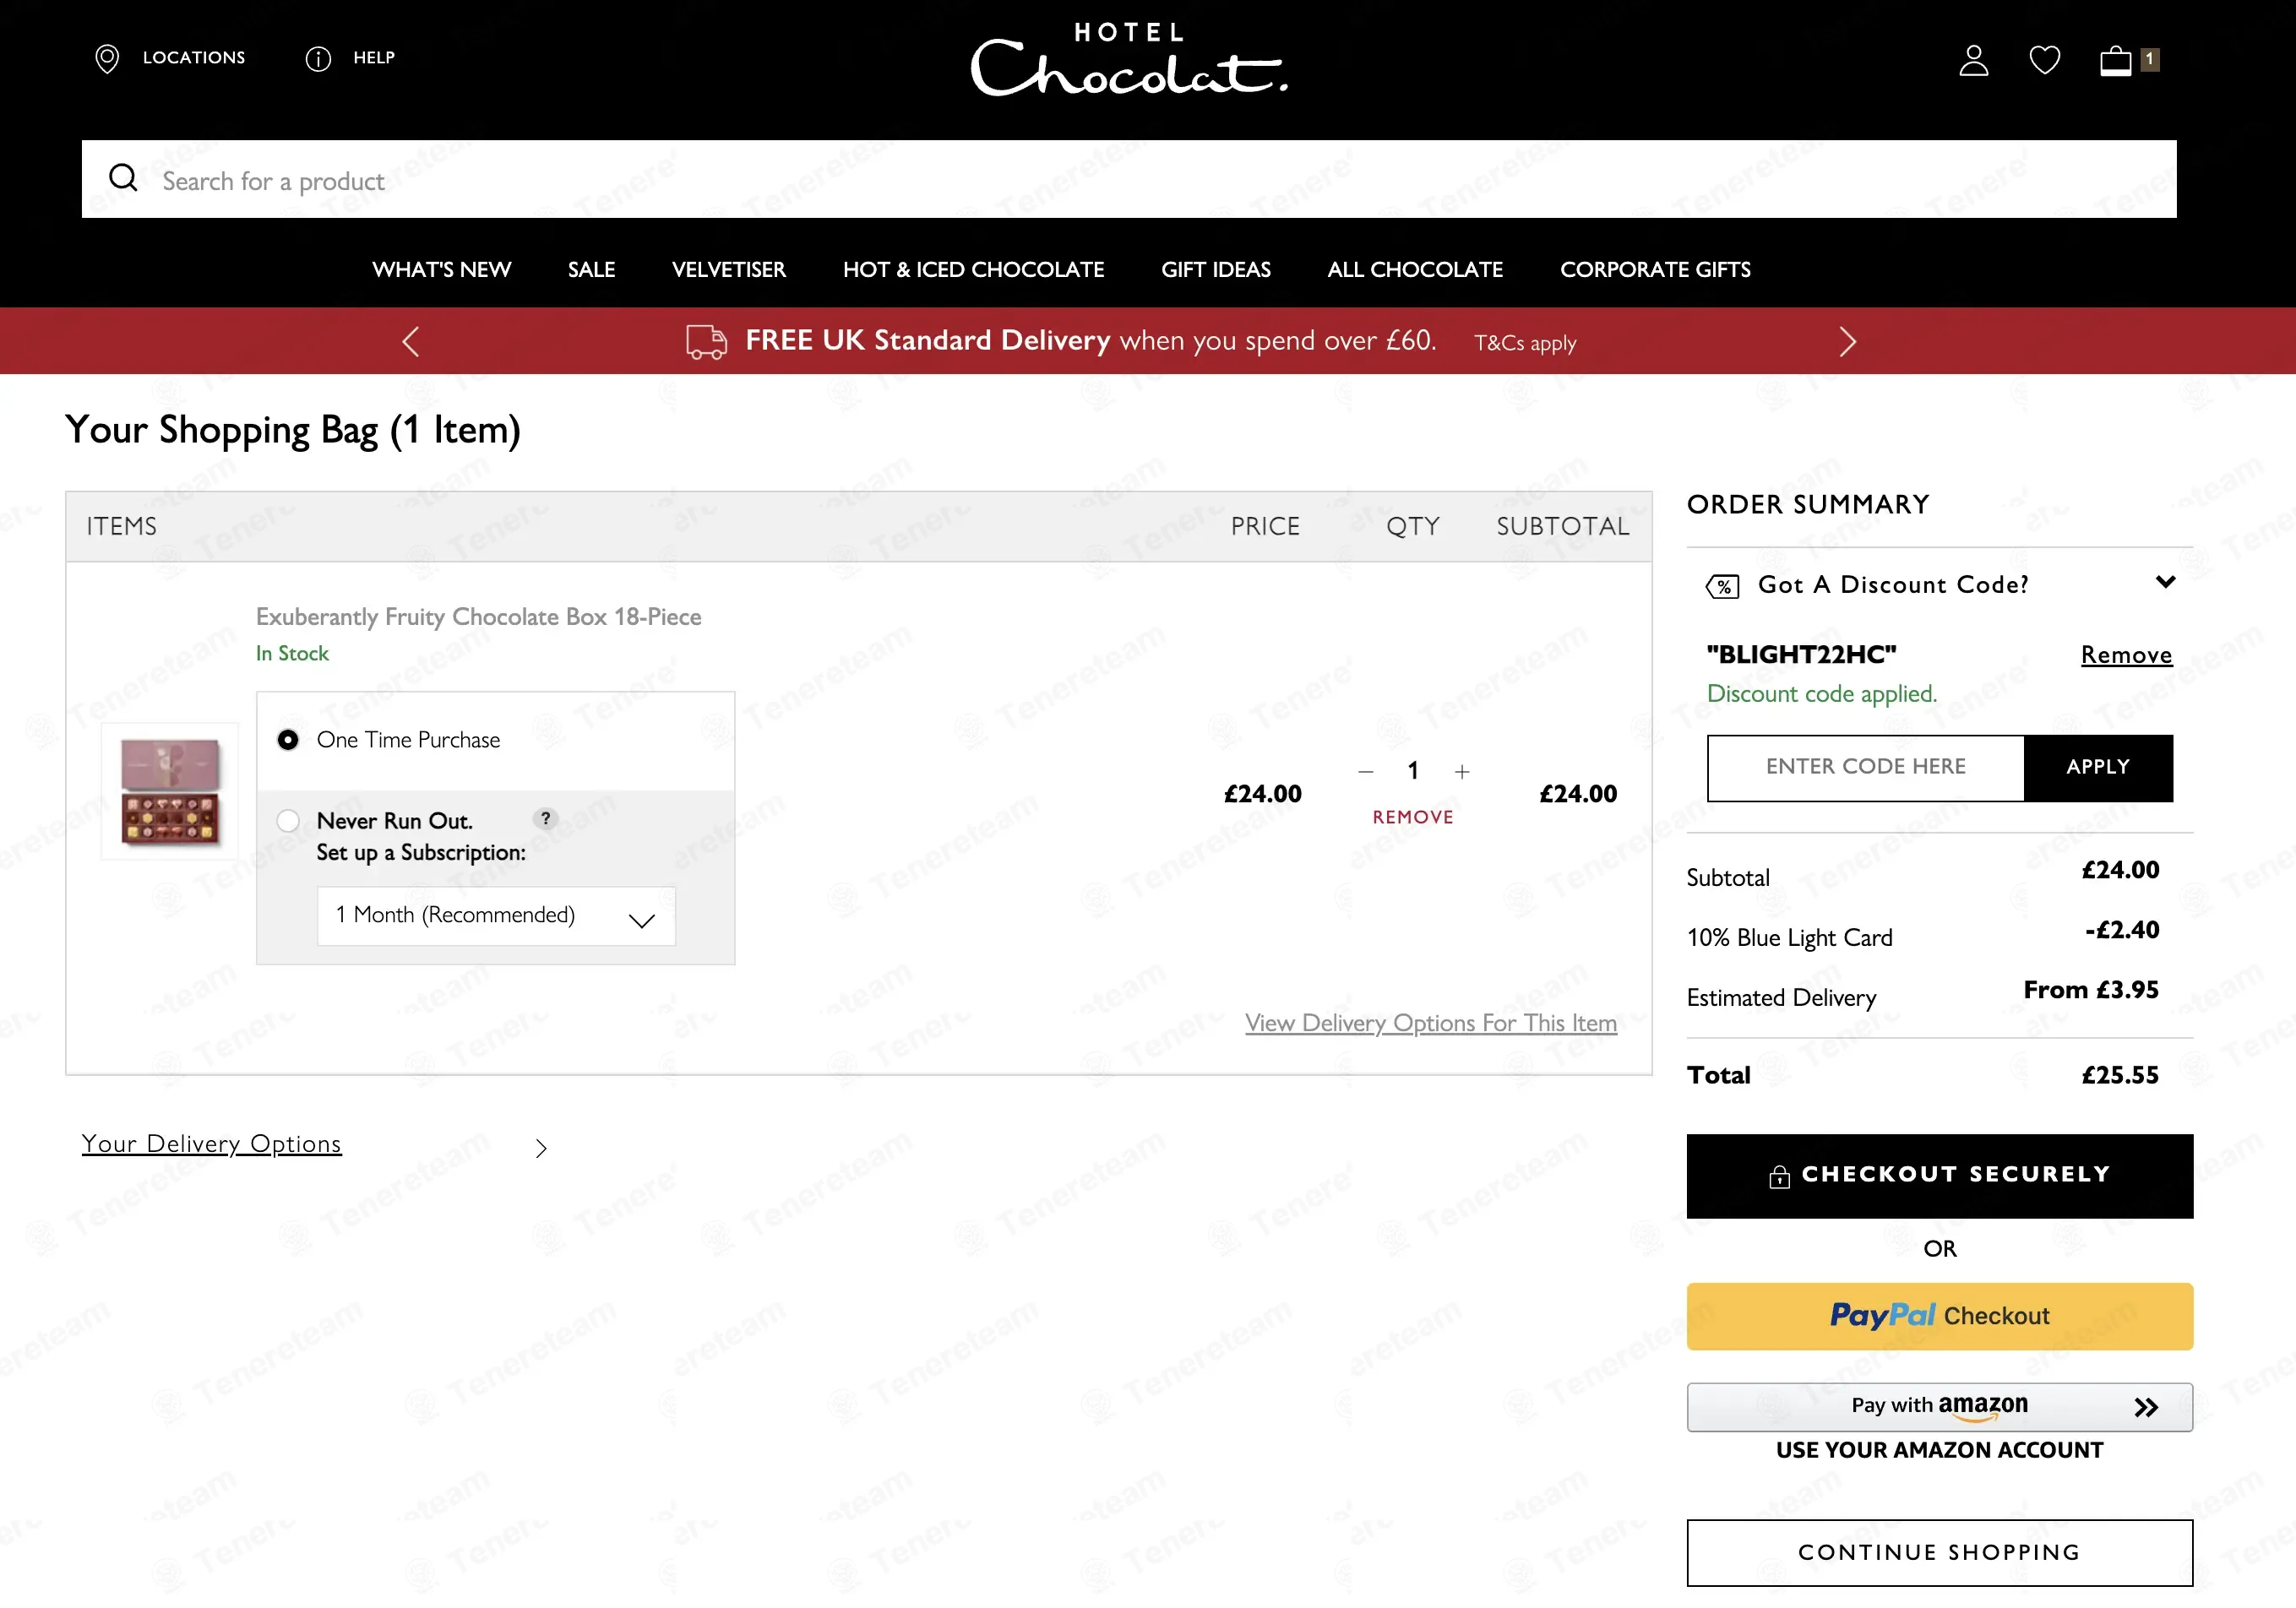The width and height of the screenshot is (2296, 1608).
Task: Click the discount percent tag icon
Action: (1722, 587)
